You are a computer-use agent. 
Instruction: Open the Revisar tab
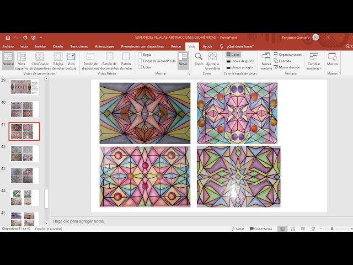176,46
